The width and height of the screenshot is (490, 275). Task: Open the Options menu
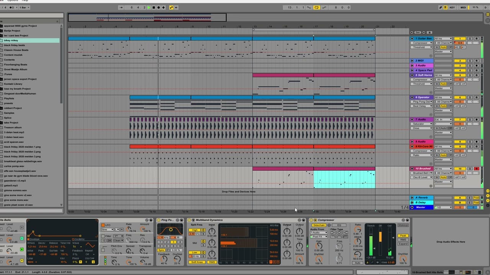pos(13,1)
